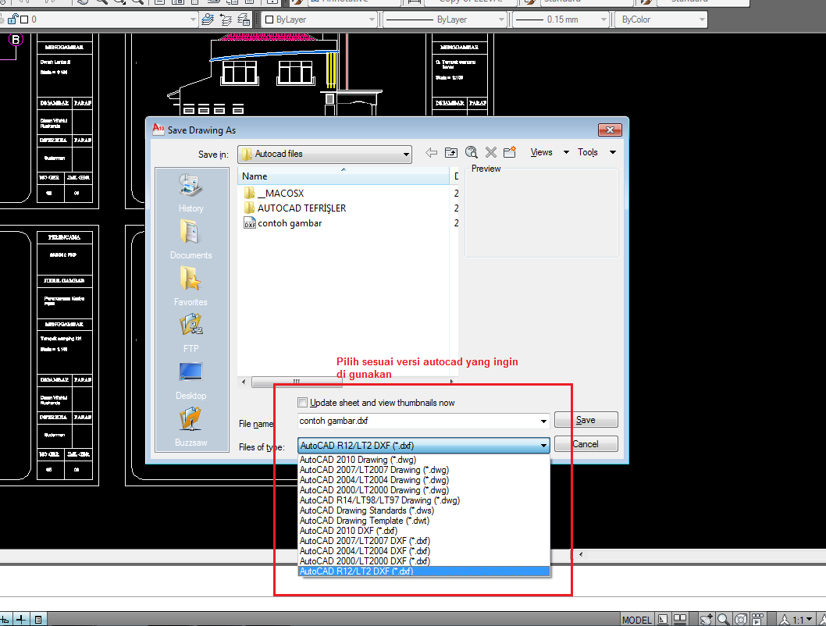Screen dimensions: 826x626
Task: Go back to the previous folder
Action: tap(431, 153)
